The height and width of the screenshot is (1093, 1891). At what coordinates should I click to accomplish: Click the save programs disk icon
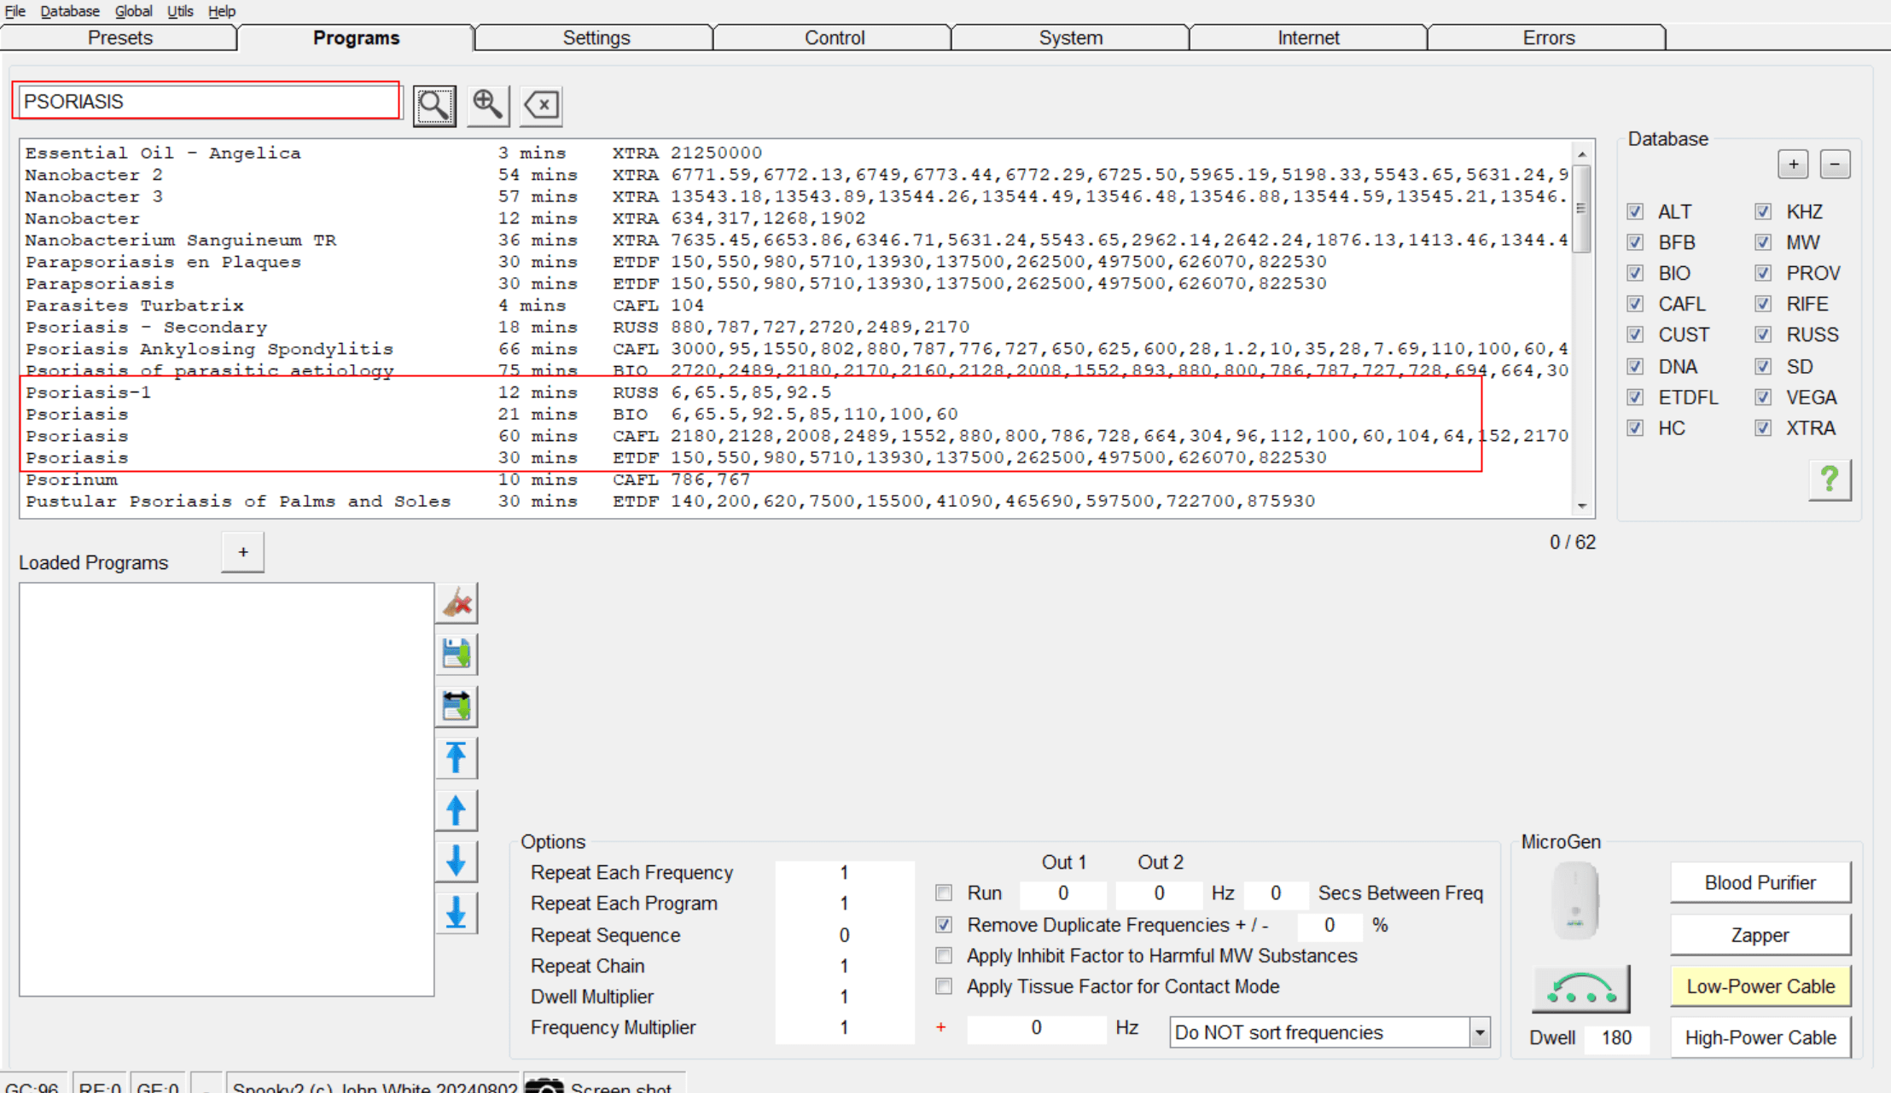[457, 655]
